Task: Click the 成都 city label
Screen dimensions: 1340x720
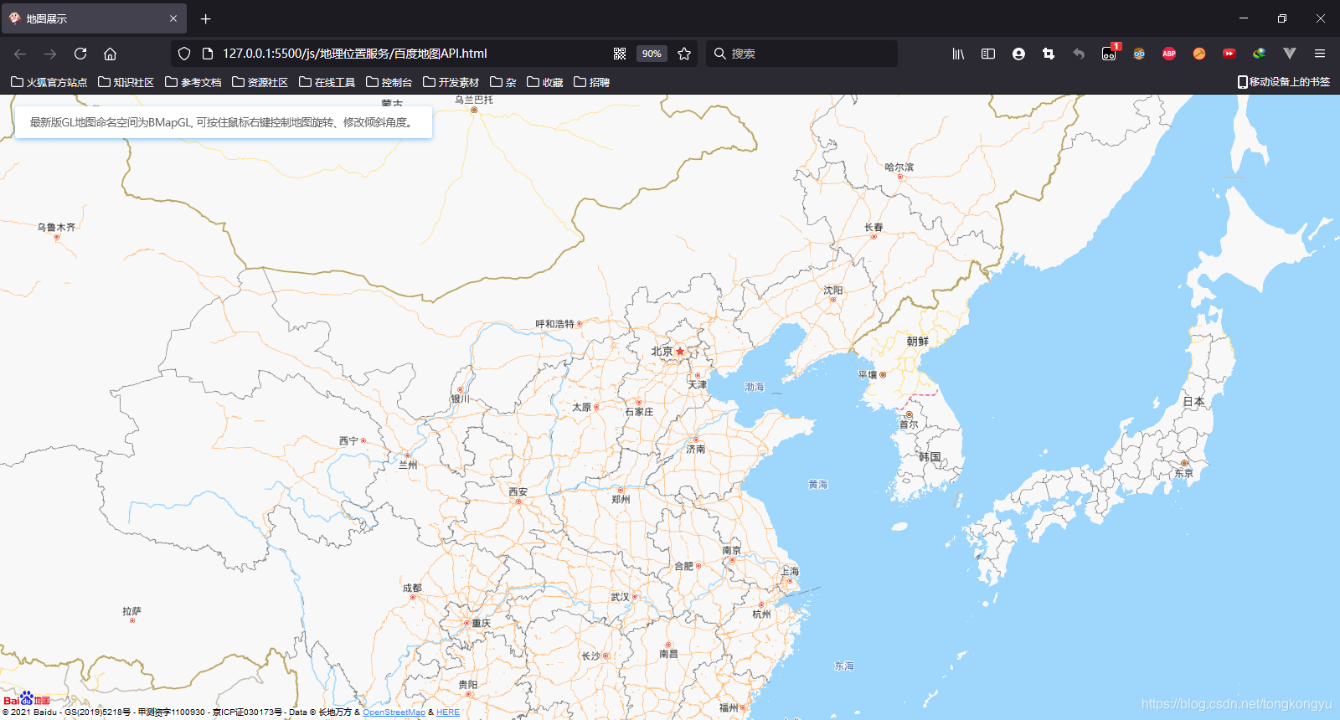Action: (412, 588)
